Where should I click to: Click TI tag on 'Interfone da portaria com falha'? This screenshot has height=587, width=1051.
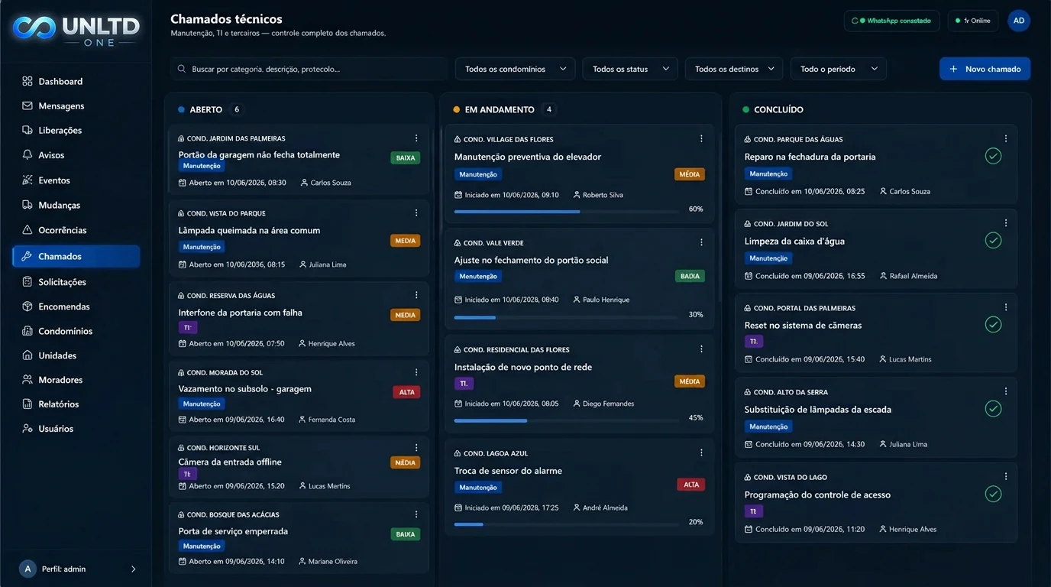[188, 327]
